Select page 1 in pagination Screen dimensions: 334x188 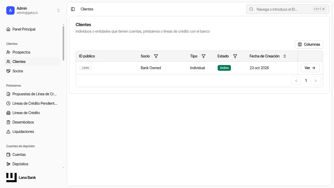(x=306, y=81)
